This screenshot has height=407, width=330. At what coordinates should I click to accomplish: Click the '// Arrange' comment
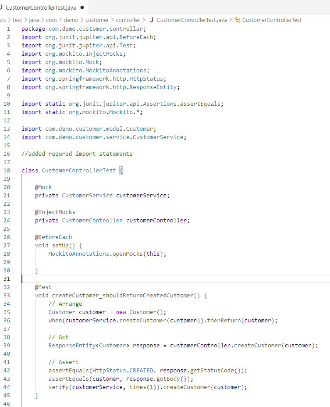(x=65, y=303)
